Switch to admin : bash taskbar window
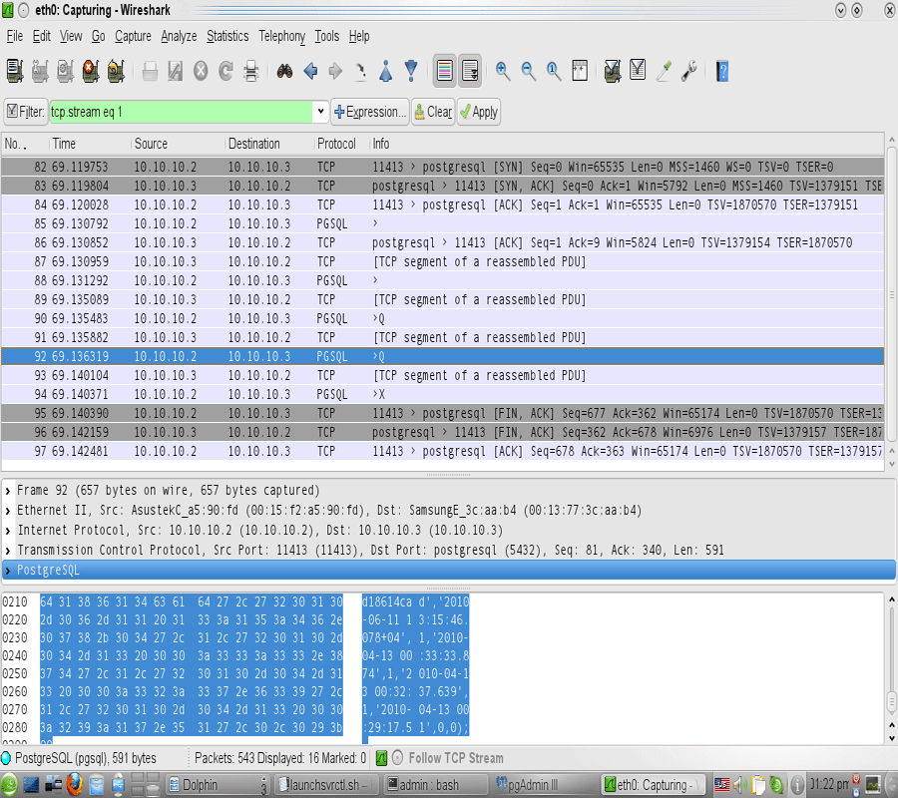This screenshot has height=798, width=898. point(435,784)
